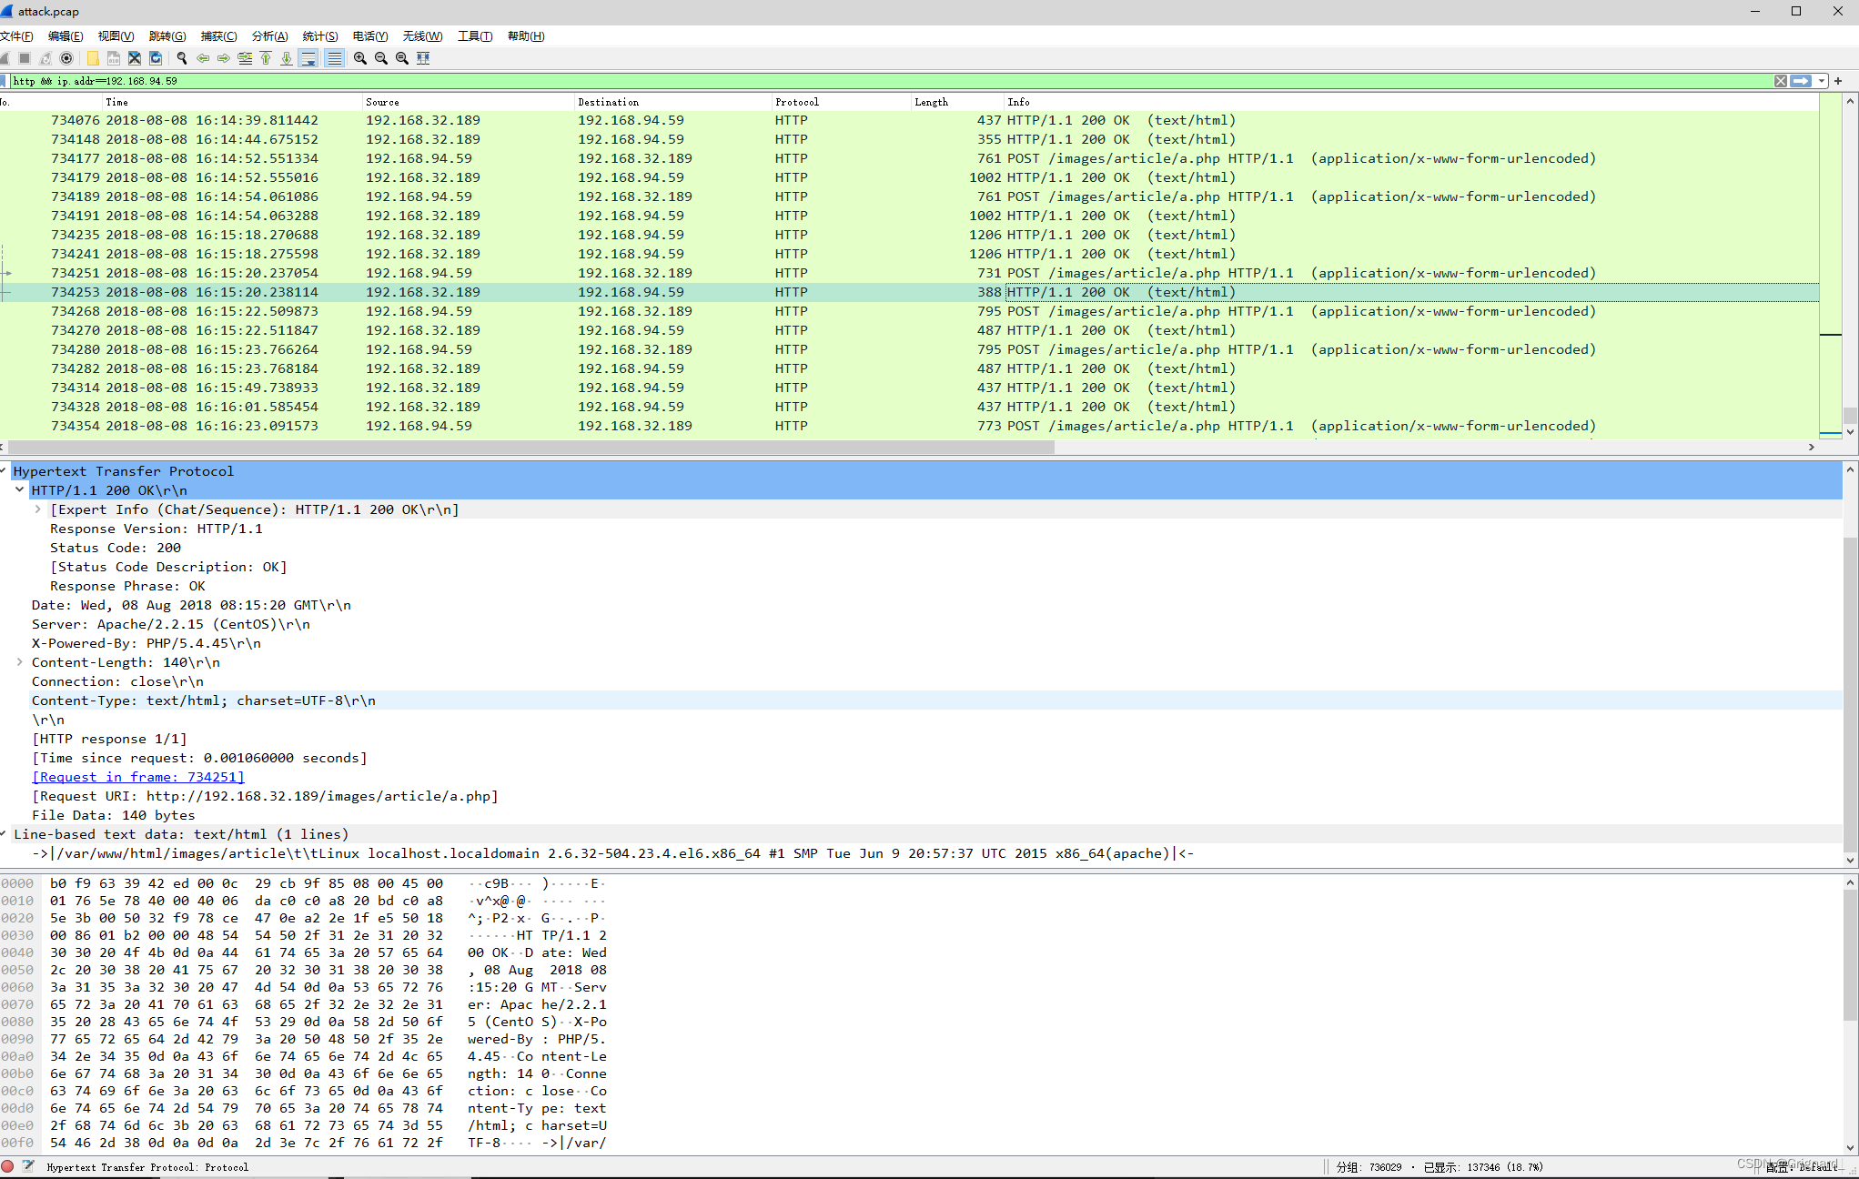The image size is (1859, 1179).
Task: Toggle packet list colorization icon
Action: [x=334, y=58]
